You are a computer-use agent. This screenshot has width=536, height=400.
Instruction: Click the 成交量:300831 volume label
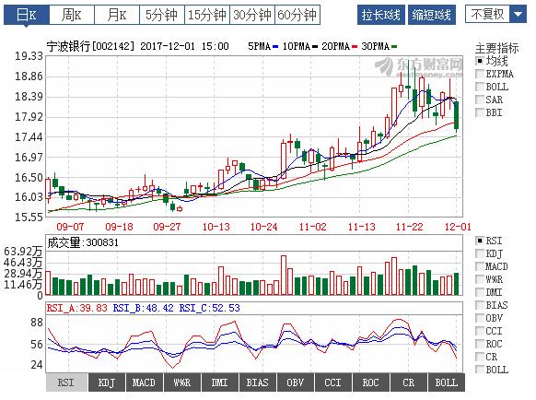83,242
